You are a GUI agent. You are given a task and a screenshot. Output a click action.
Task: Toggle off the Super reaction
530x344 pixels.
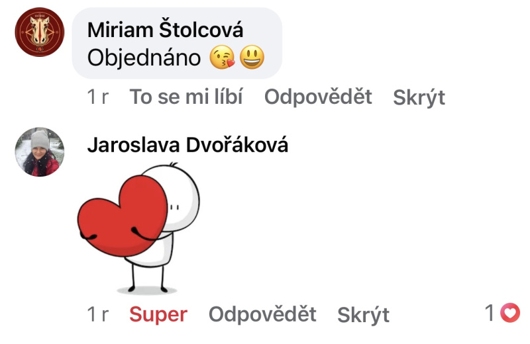[x=158, y=315]
